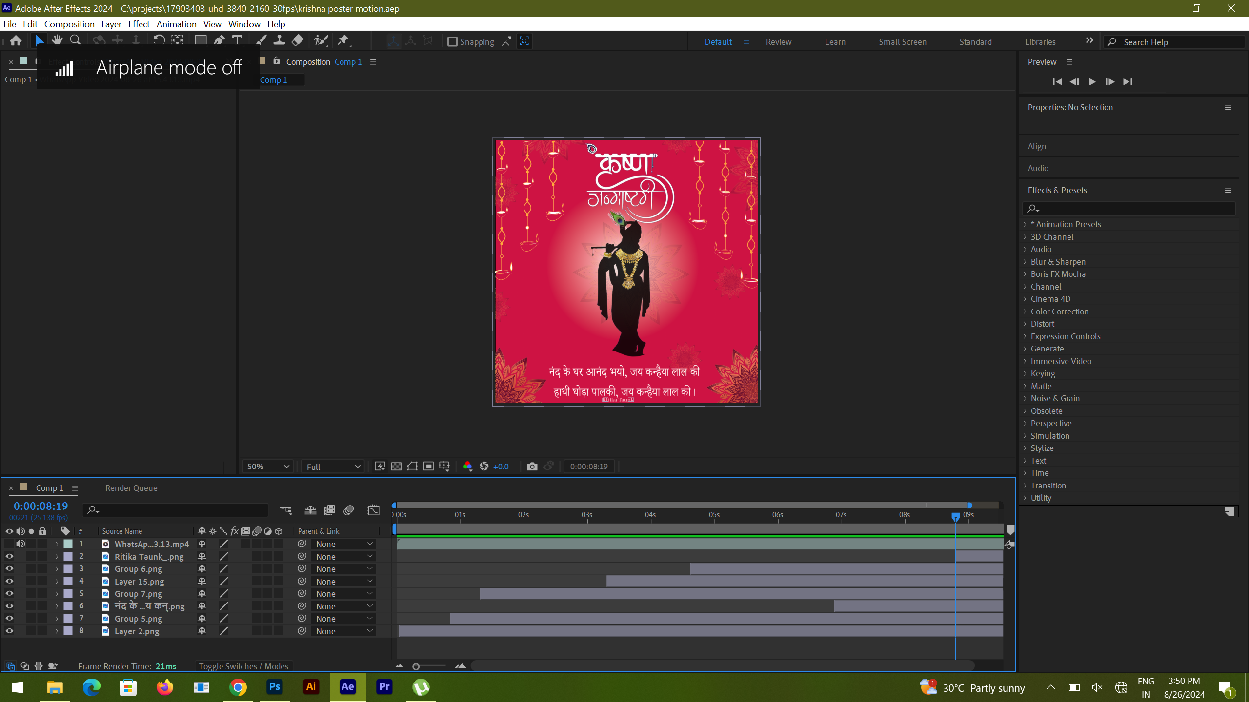Screen dimensions: 1249x702
Task: Click the label color swatch of Group 7.png
Action: coord(68,594)
